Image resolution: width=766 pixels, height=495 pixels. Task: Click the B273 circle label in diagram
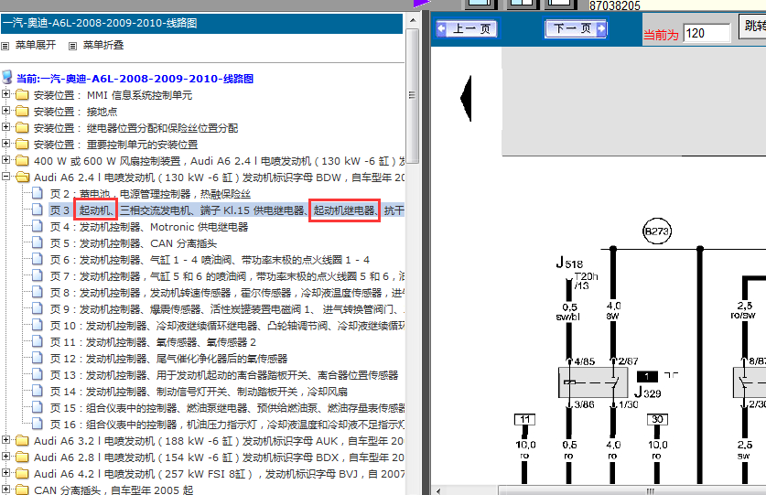(x=656, y=231)
